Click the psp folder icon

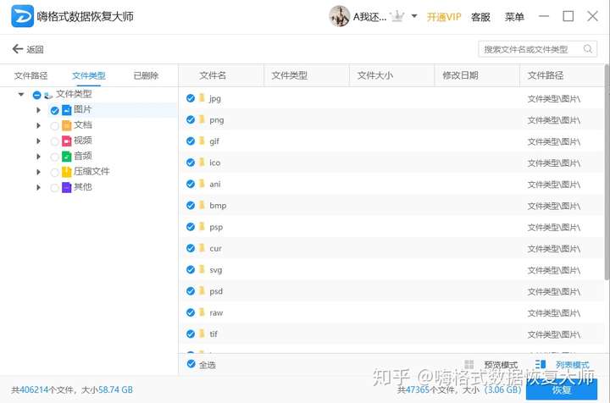(x=202, y=226)
